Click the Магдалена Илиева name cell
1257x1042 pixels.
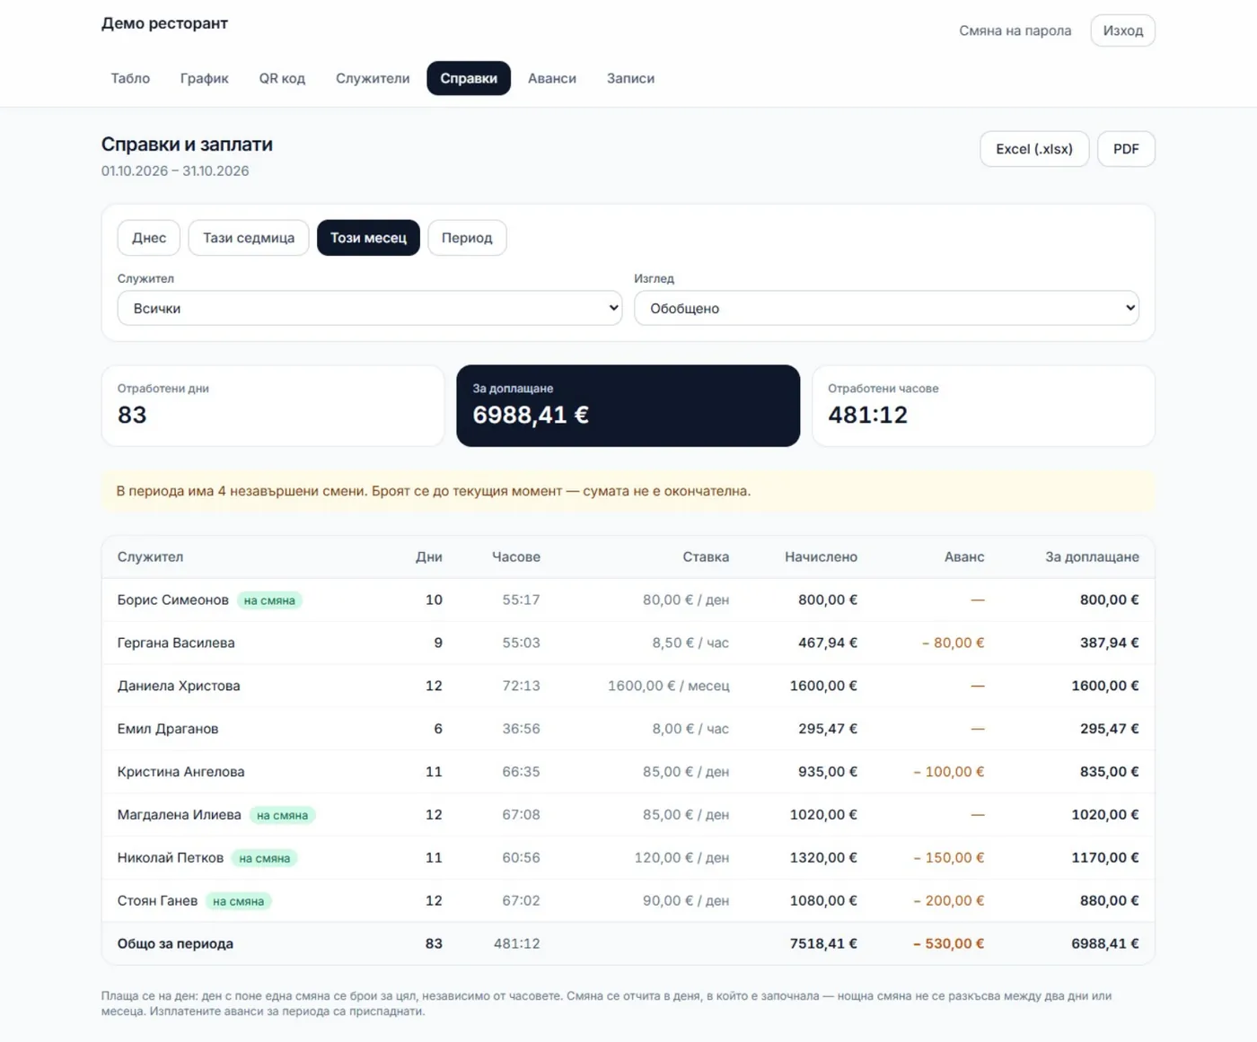tap(179, 815)
